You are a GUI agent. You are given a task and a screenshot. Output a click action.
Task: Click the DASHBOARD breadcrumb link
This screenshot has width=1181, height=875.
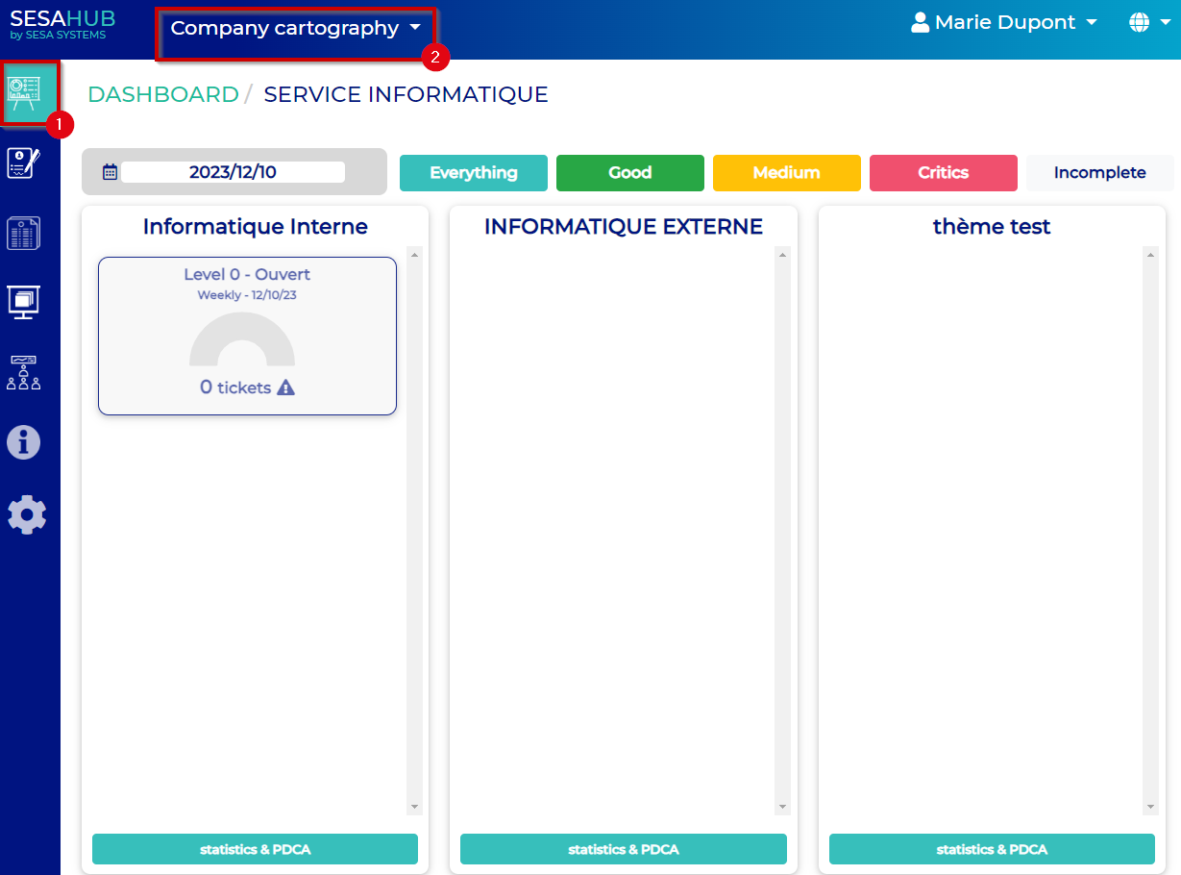162,94
